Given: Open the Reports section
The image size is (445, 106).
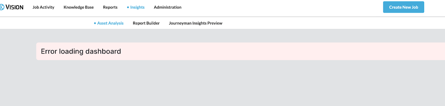Looking at the screenshot, I should click(x=110, y=7).
